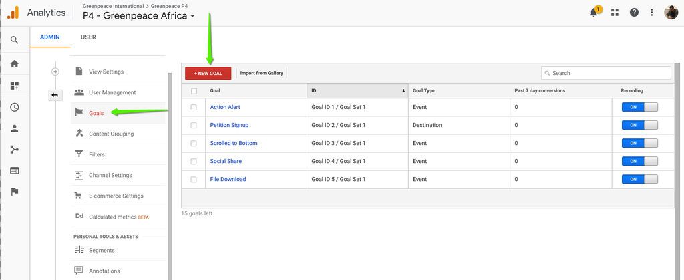The height and width of the screenshot is (280, 684).
Task: Open the P4 - Greenpeace Africa view selector
Action: coord(139,15)
